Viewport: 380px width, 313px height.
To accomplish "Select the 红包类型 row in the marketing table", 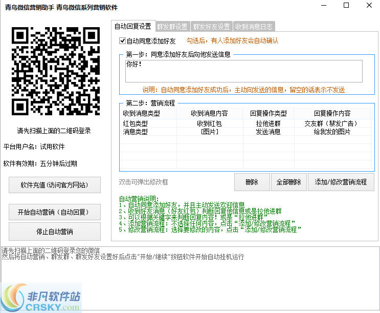I will coord(245,123).
